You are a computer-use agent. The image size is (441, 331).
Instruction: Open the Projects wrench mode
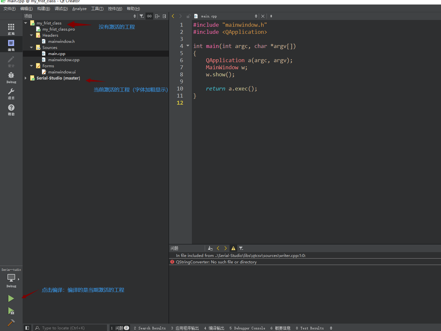[x=11, y=93]
